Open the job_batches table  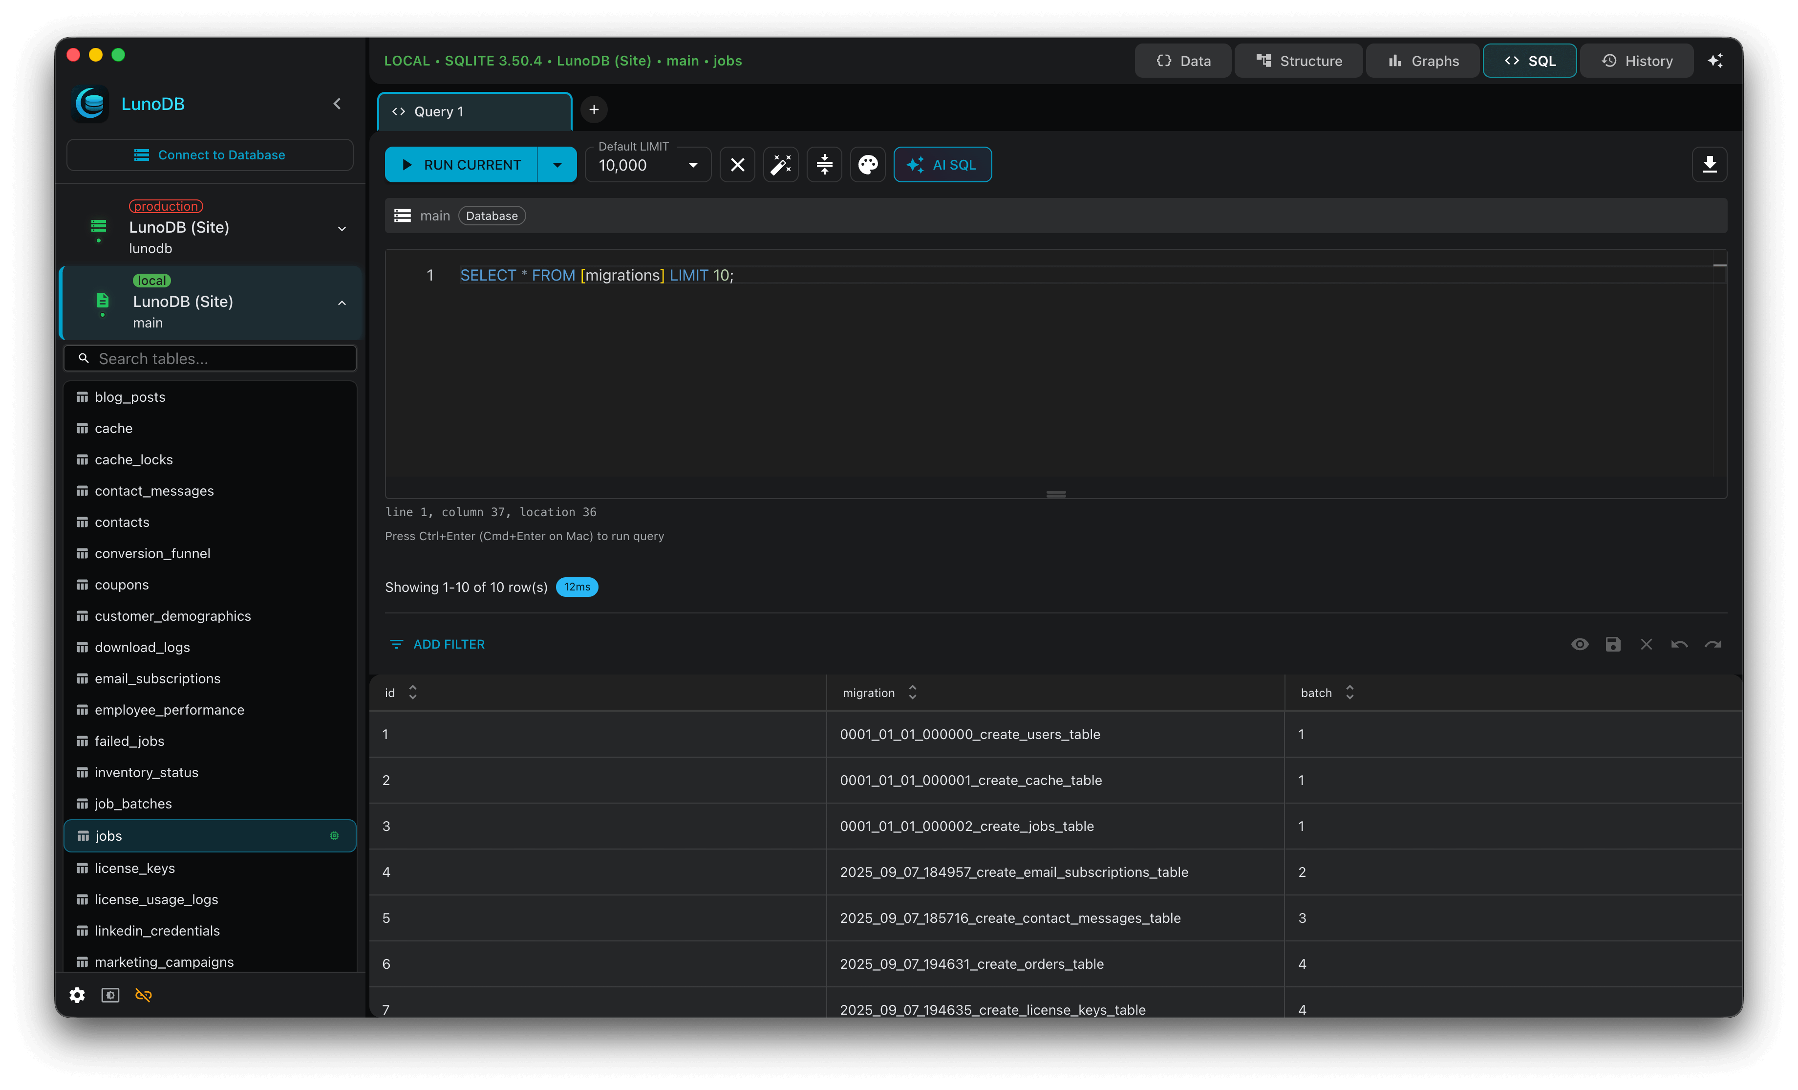210,804
